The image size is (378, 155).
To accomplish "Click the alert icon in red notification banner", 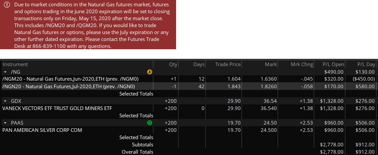I will (7, 5).
